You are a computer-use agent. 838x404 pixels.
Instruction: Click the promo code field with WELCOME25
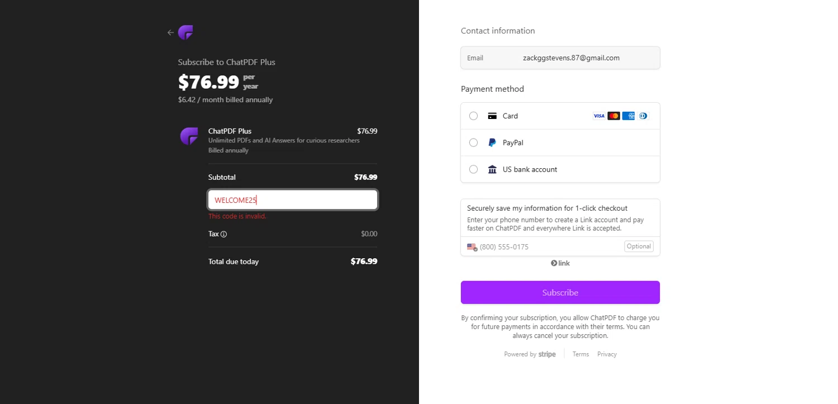click(293, 200)
